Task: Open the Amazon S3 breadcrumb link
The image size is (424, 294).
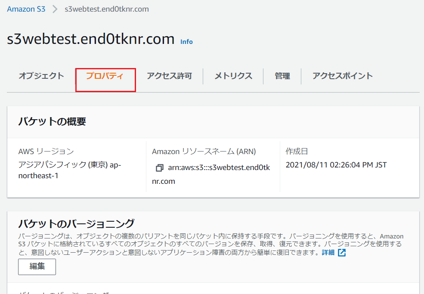Action: pyautogui.click(x=26, y=9)
